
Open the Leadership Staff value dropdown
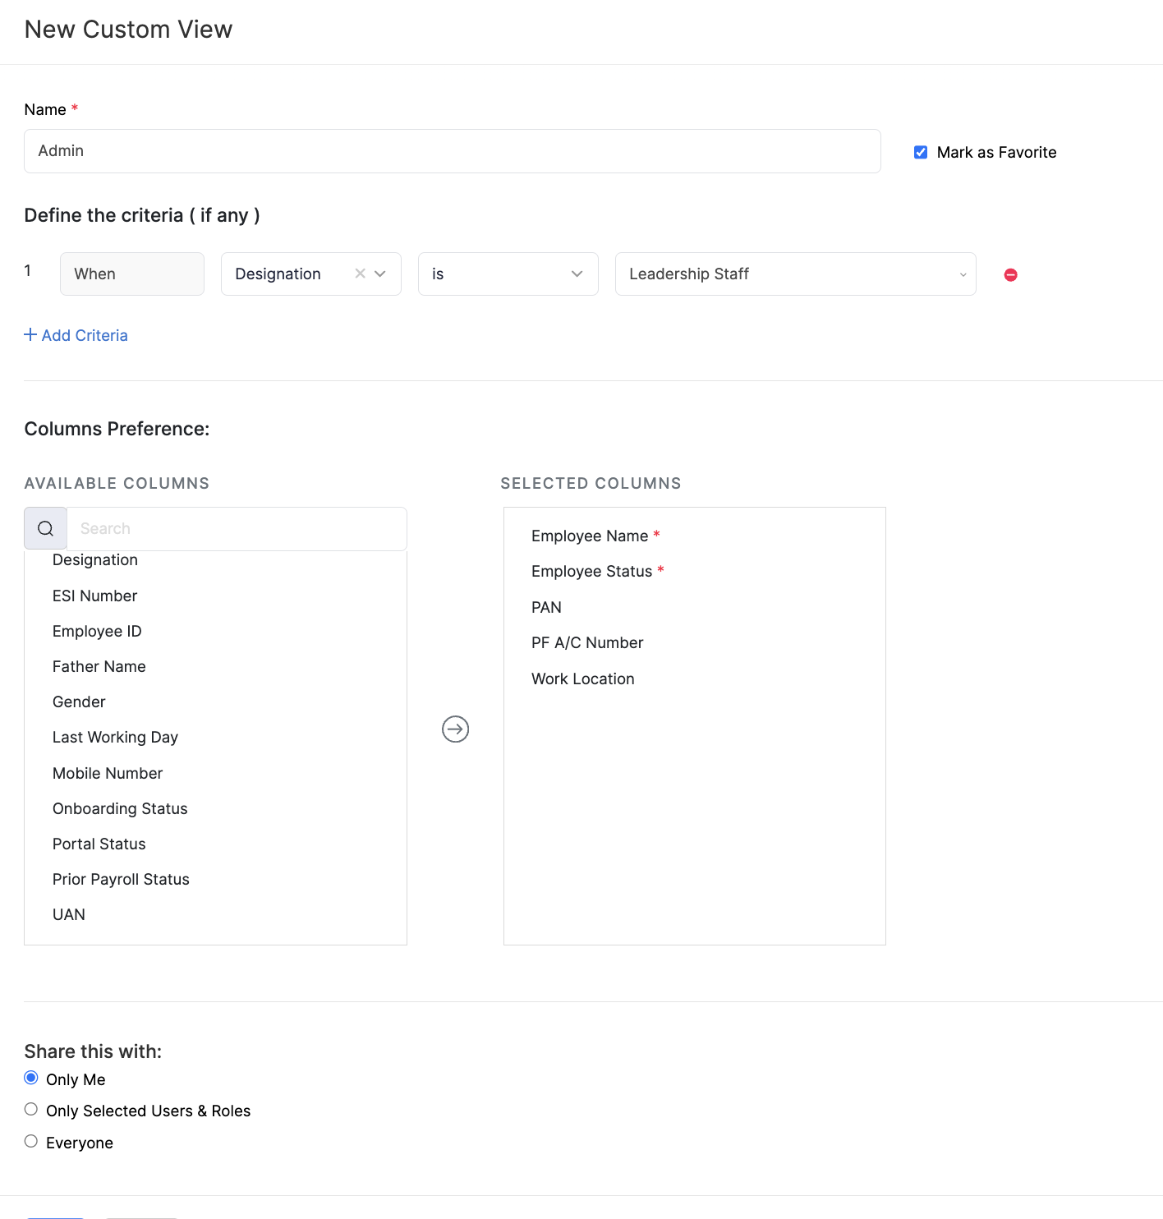point(794,274)
